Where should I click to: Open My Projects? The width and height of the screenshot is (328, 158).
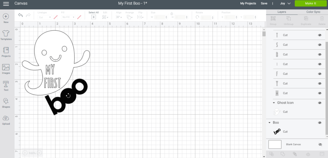[248, 4]
